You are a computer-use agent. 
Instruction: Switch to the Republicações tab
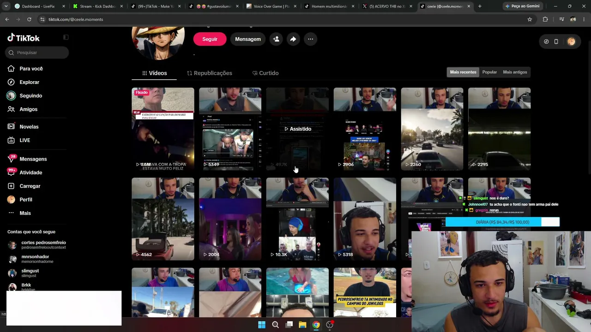coord(209,73)
